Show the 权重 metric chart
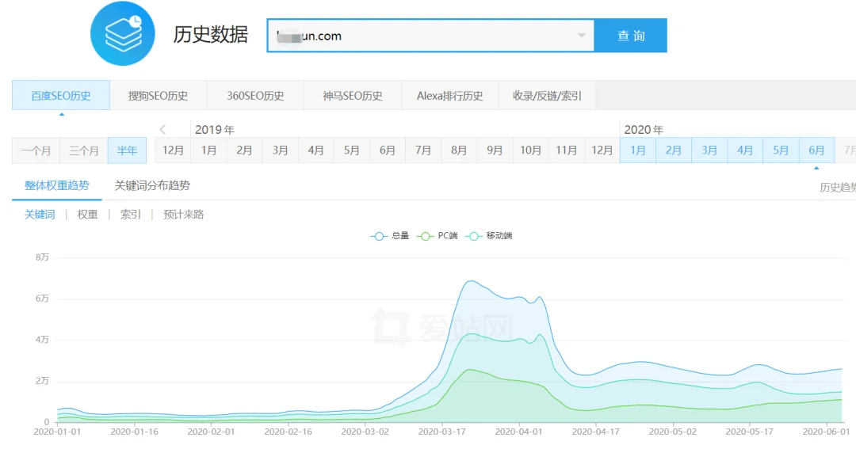Image resolution: width=856 pixels, height=449 pixels. point(87,215)
